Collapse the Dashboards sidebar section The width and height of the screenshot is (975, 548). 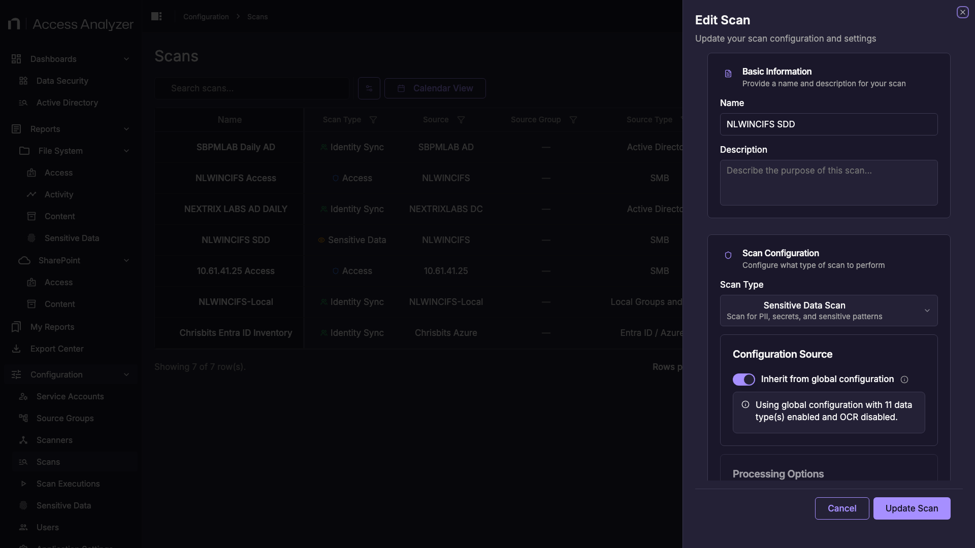click(126, 59)
